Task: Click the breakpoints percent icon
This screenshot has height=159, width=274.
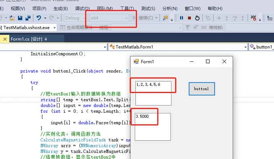Action: point(253,18)
